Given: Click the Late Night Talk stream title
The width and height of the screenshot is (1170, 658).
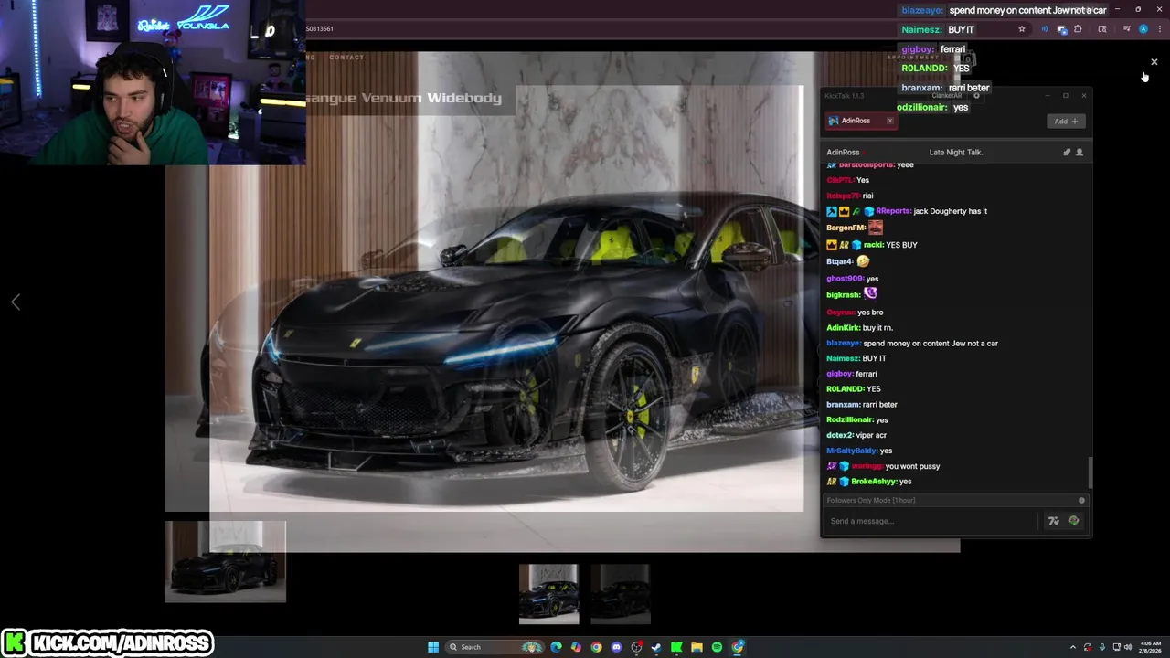Looking at the screenshot, I should coord(956,152).
